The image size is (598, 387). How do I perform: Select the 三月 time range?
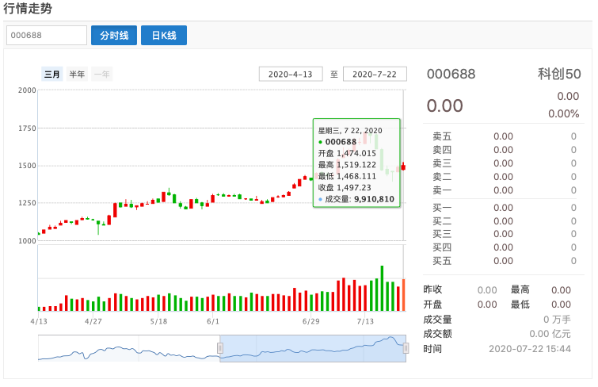click(51, 74)
